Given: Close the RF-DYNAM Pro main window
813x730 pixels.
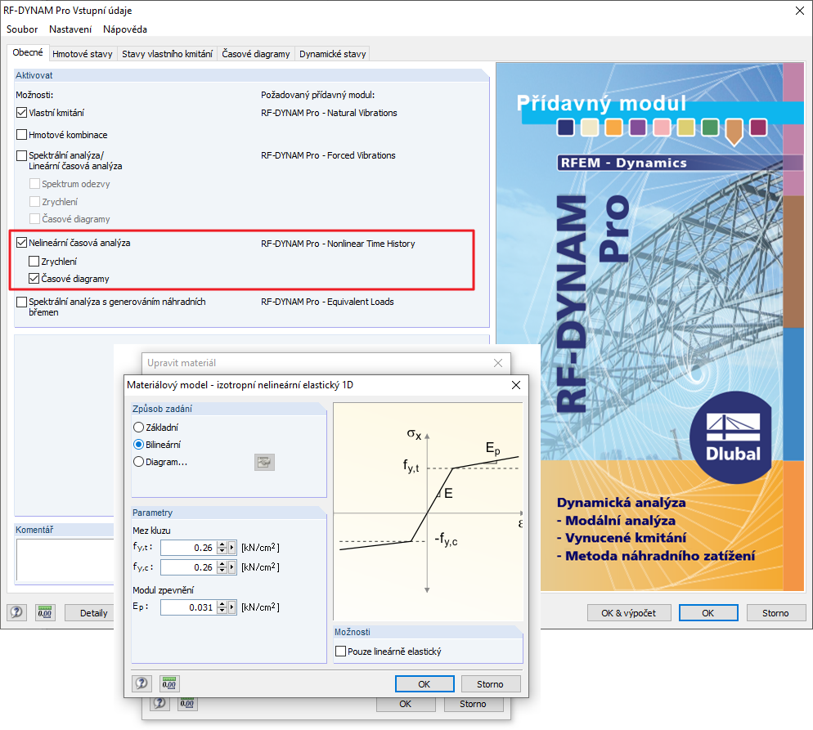Looking at the screenshot, I should (800, 11).
